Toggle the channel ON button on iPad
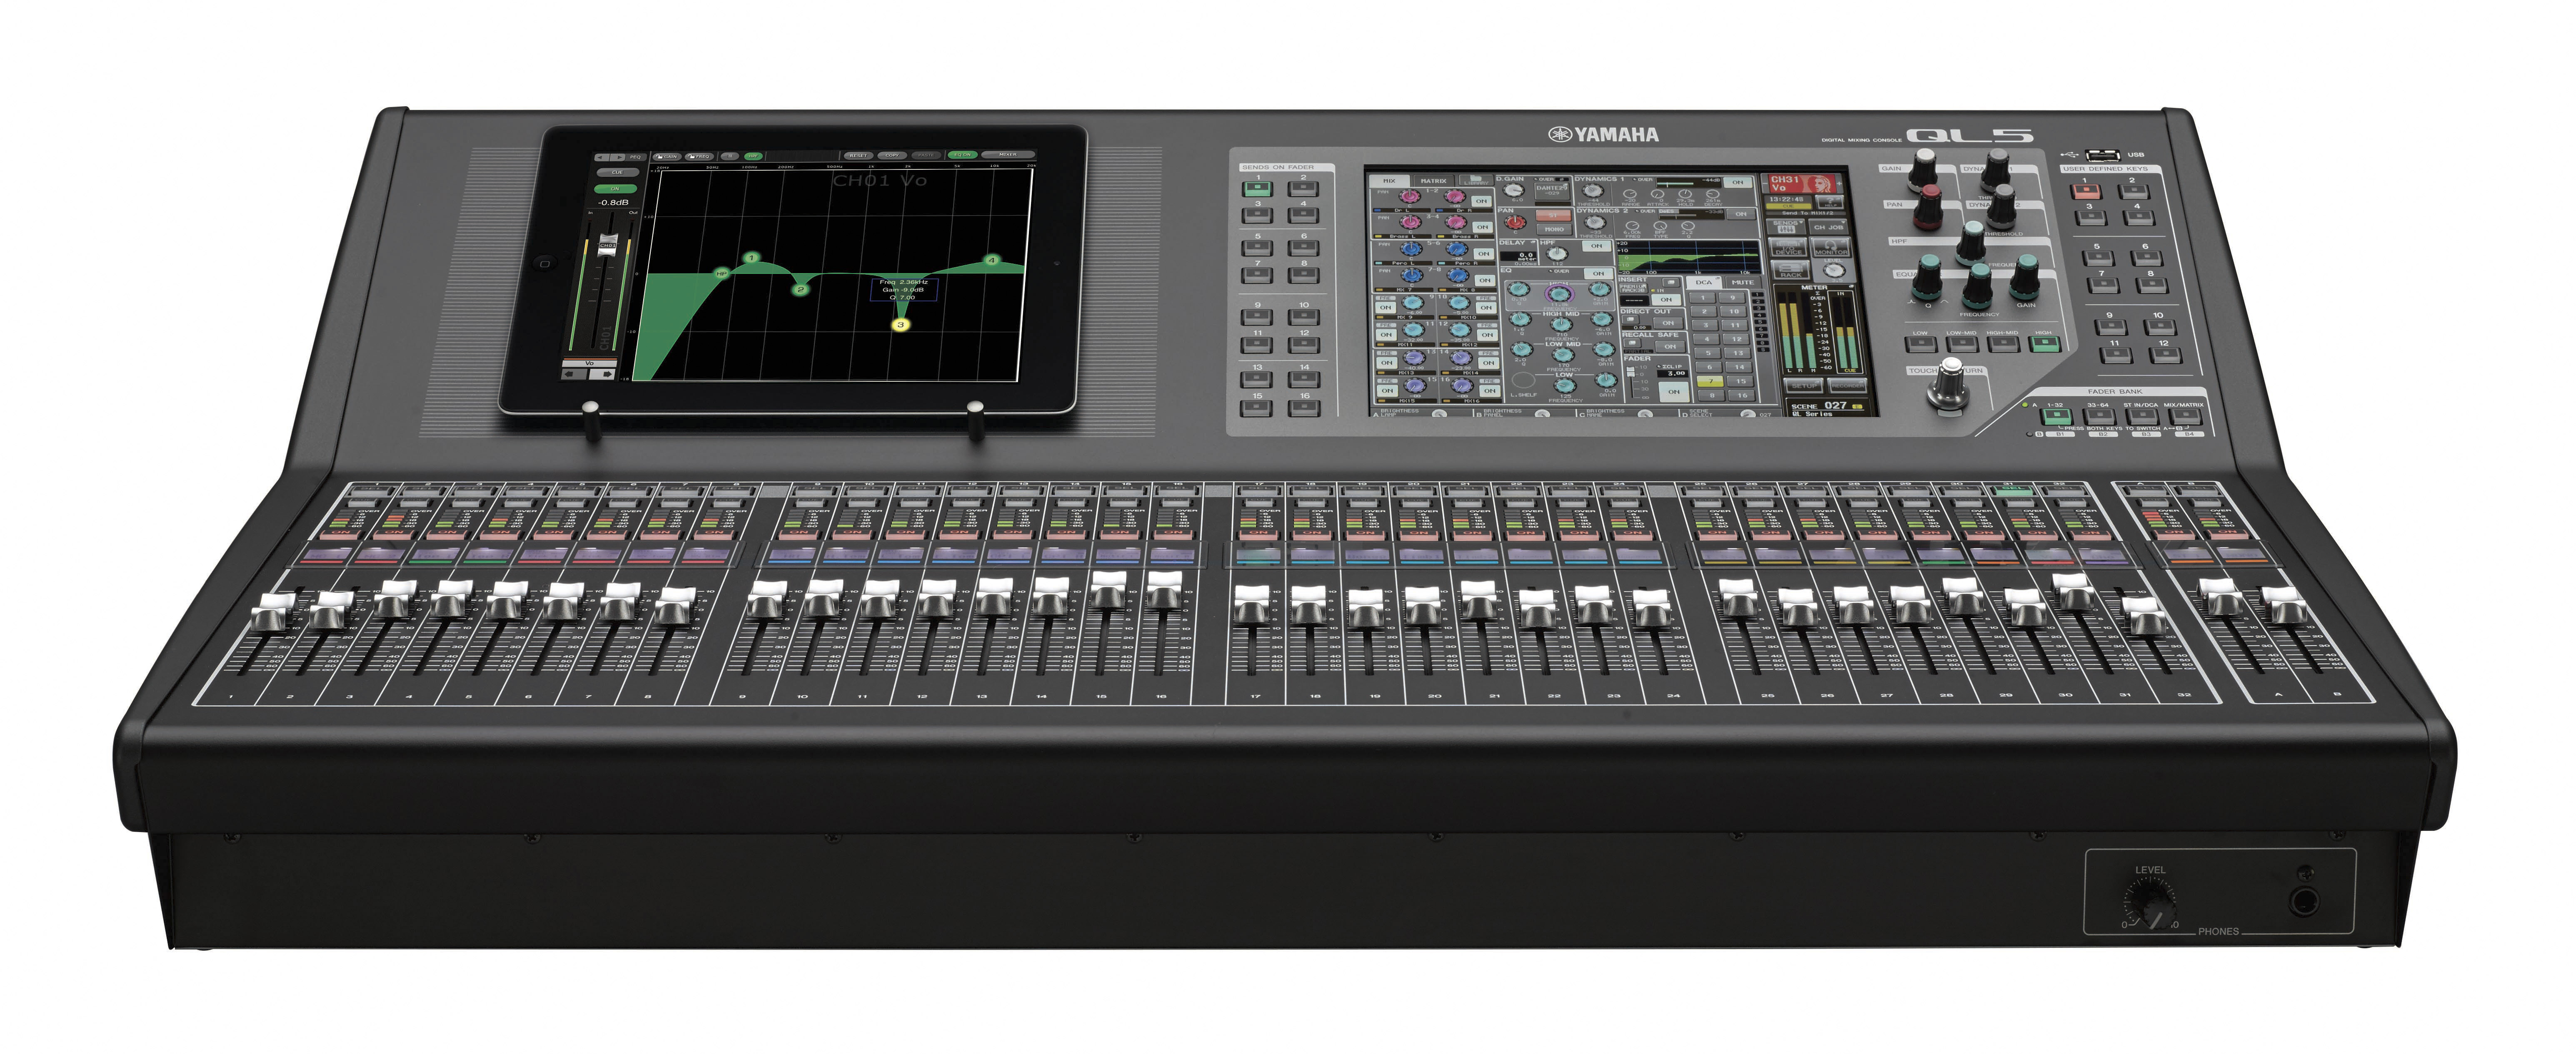 615,189
